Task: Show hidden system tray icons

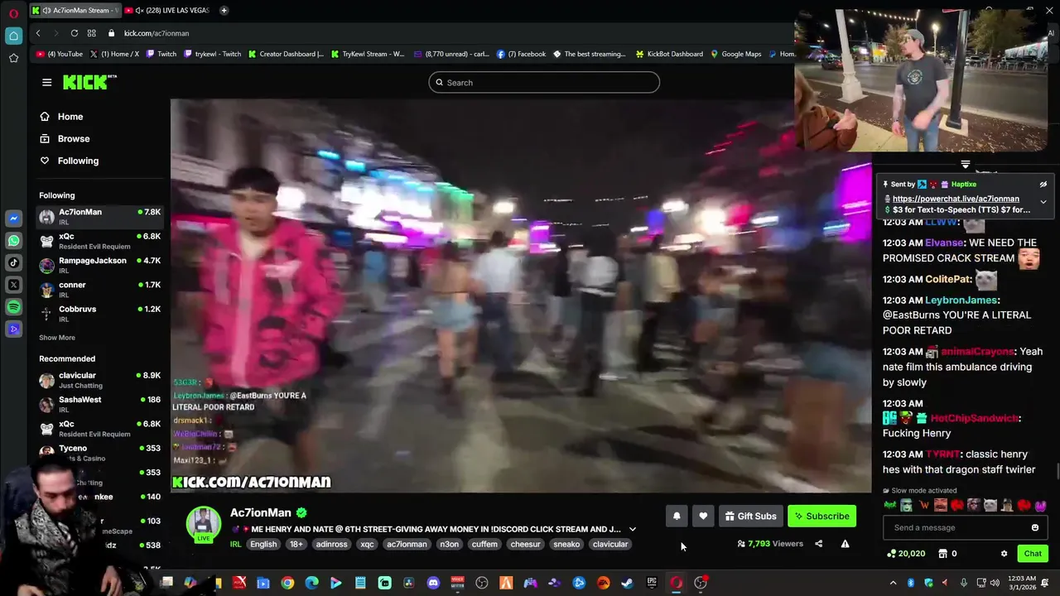Action: [893, 583]
